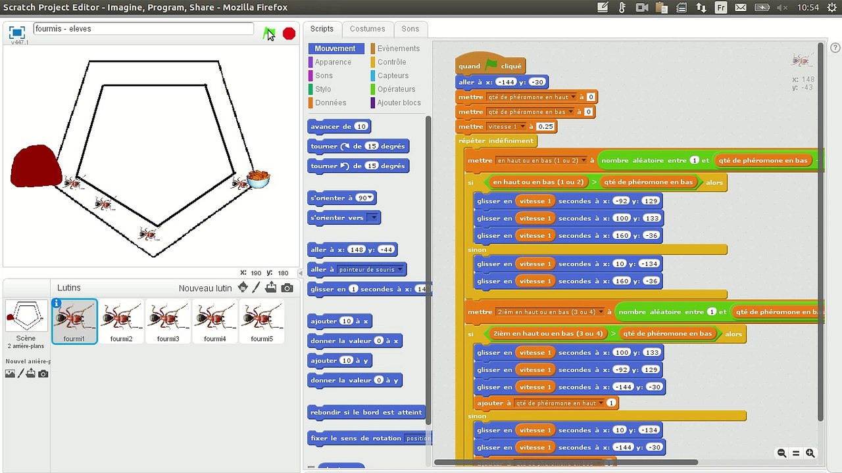Switch to the Costumes tab
The image size is (842, 473).
click(367, 29)
